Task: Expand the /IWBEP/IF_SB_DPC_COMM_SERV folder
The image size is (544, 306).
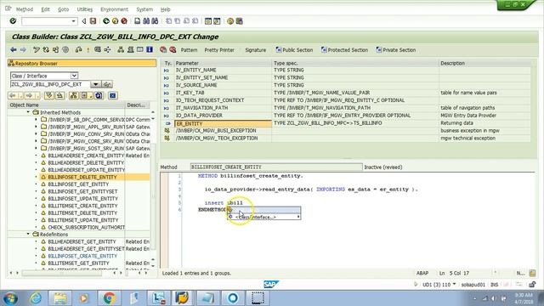Action: pyautogui.click(x=36, y=119)
